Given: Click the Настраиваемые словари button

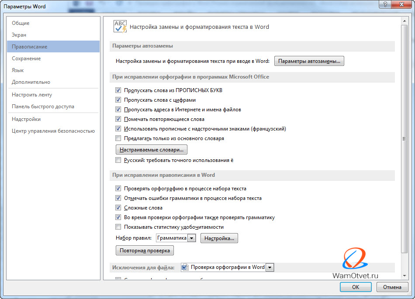Looking at the screenshot, I should (152, 150).
